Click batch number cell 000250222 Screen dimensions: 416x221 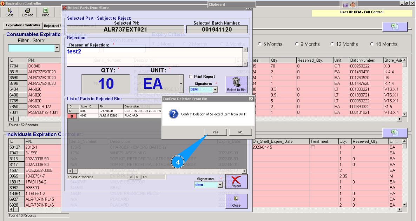point(366,66)
